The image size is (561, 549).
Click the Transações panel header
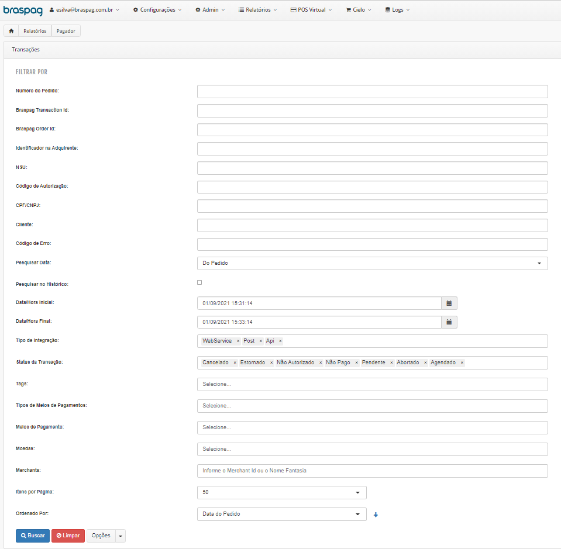tap(283, 50)
